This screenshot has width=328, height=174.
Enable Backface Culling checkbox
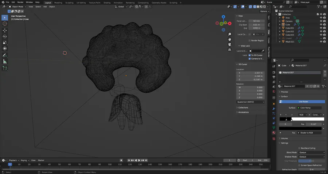[x=299, y=148]
